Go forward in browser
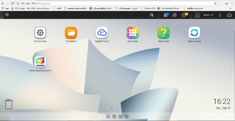Screen dimensions: 235x121 pos(8,4)
